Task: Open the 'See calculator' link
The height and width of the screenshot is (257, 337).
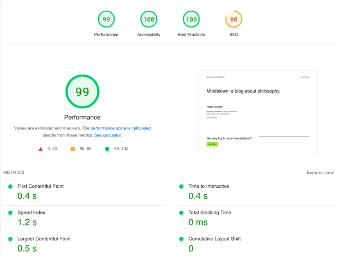Action: (107, 135)
